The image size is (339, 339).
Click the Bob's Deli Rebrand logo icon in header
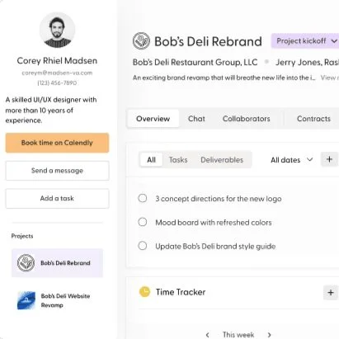[x=141, y=41]
